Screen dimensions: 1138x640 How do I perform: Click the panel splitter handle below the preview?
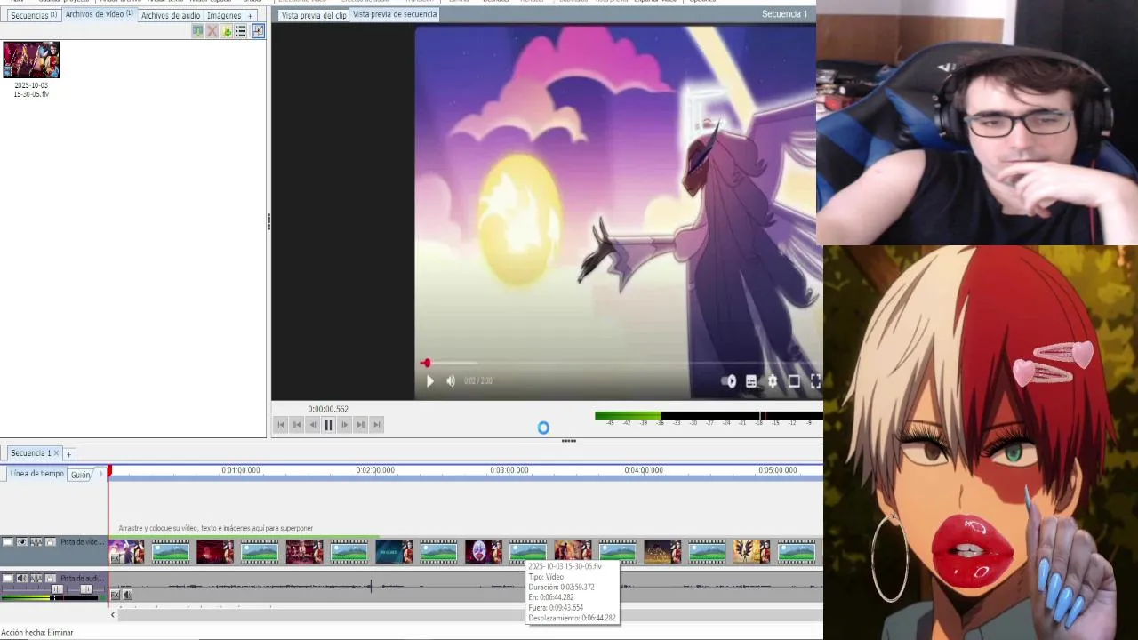pyautogui.click(x=569, y=440)
